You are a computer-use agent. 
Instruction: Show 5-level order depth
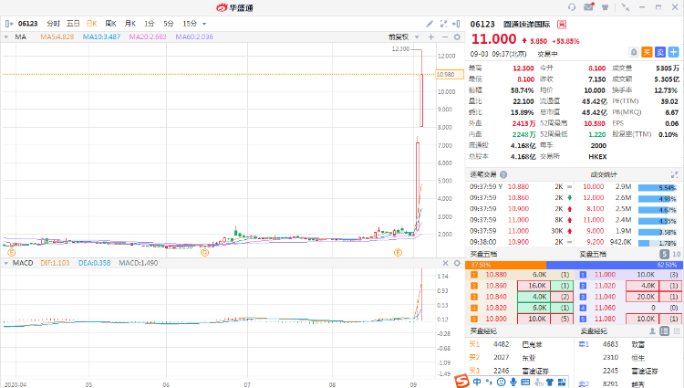(x=664, y=254)
